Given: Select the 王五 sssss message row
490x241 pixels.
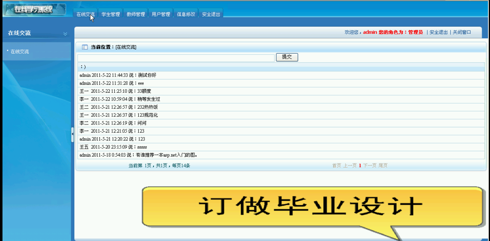Looking at the screenshot, I should [x=281, y=147].
